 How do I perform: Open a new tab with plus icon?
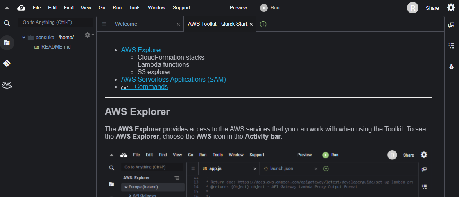263,24
